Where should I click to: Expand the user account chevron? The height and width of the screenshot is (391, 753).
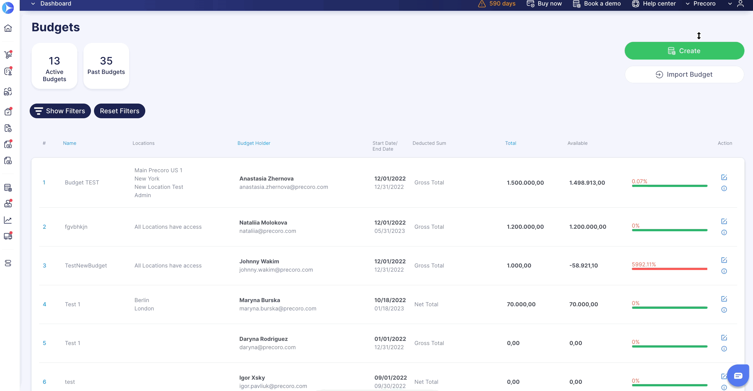tap(730, 4)
